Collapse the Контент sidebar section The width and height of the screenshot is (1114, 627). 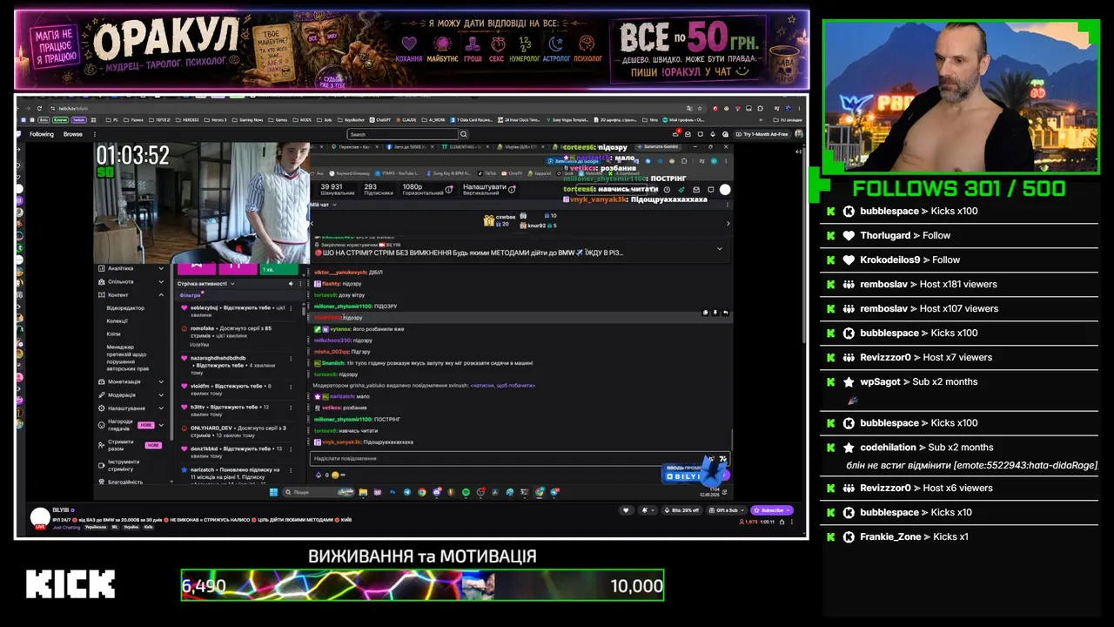(x=161, y=295)
